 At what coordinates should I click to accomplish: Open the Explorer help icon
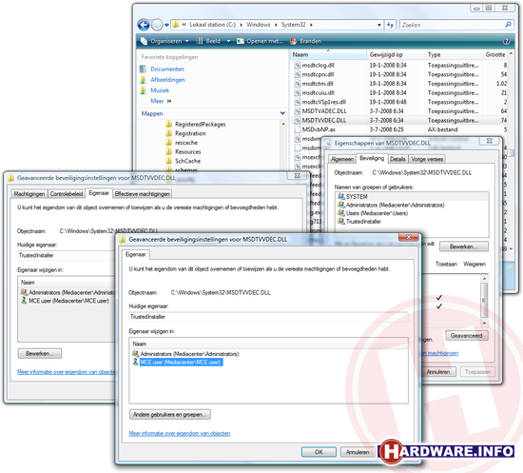[506, 41]
